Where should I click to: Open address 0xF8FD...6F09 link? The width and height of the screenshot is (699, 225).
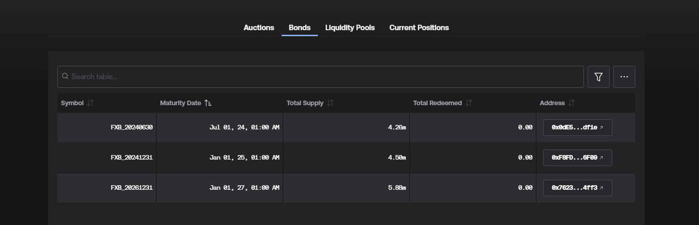tap(577, 158)
